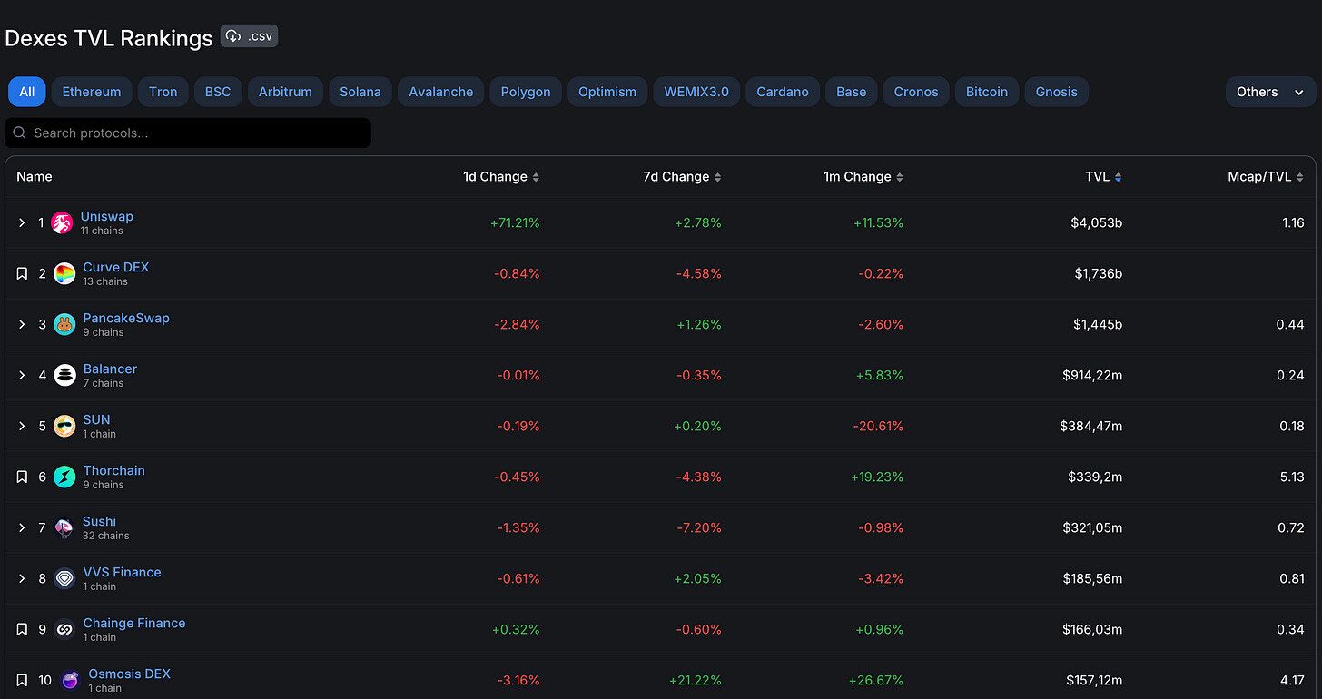1322x699 pixels.
Task: Bookmark the Thorchain protocol
Action: tap(22, 477)
